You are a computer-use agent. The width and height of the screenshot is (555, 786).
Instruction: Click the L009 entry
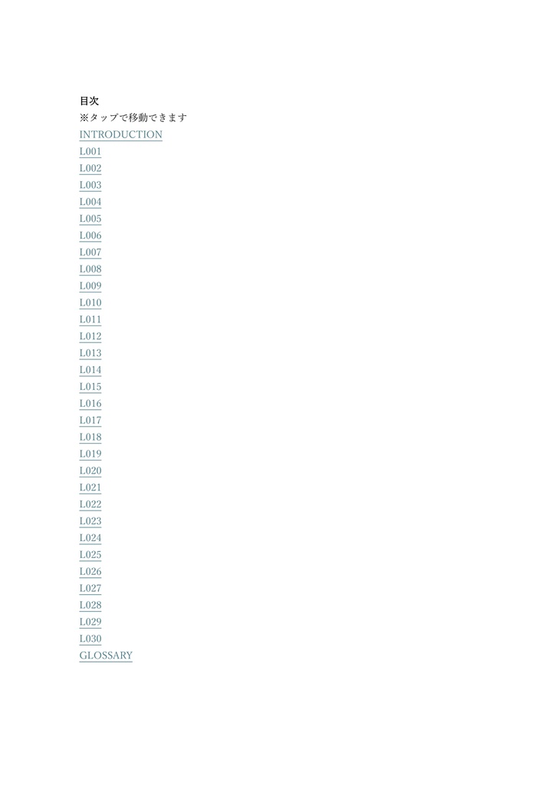[x=90, y=286]
